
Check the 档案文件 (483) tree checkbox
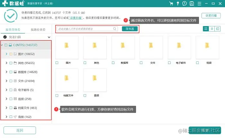pyautogui.click(x=11, y=108)
